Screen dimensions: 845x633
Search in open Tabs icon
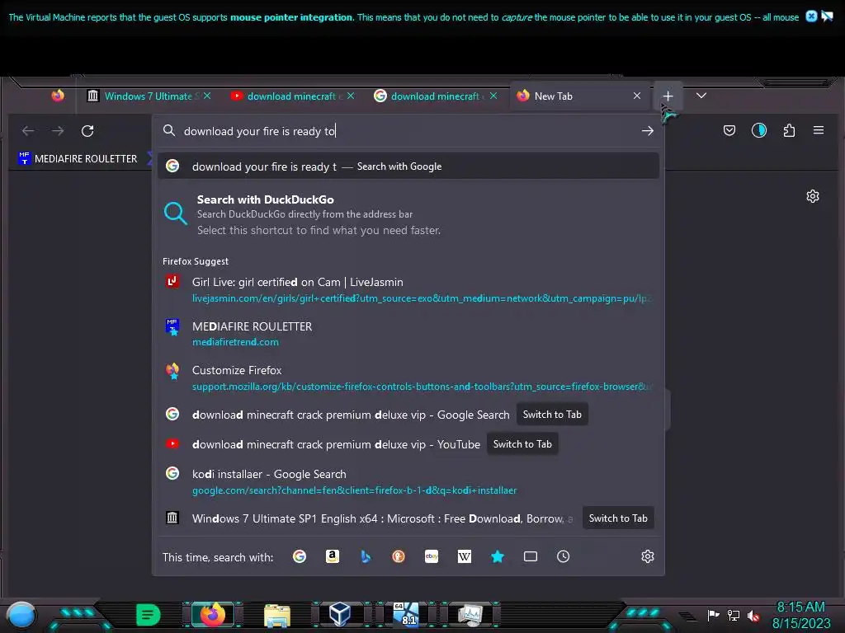point(531,556)
